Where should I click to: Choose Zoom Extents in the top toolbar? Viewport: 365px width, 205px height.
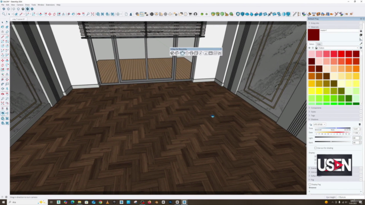click(92, 14)
